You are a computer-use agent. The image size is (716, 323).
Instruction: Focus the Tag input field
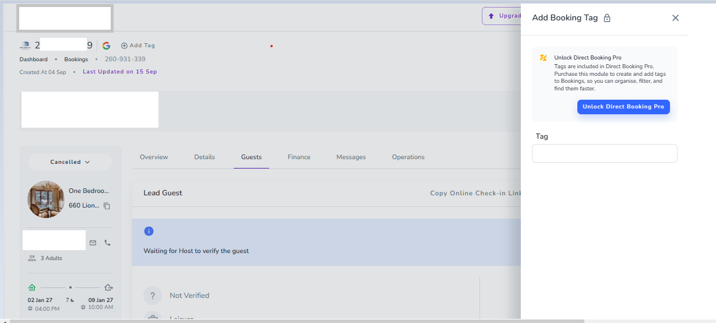tap(605, 153)
